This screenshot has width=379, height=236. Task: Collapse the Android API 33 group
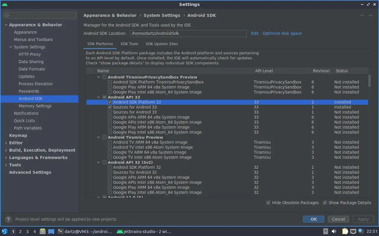99,97
